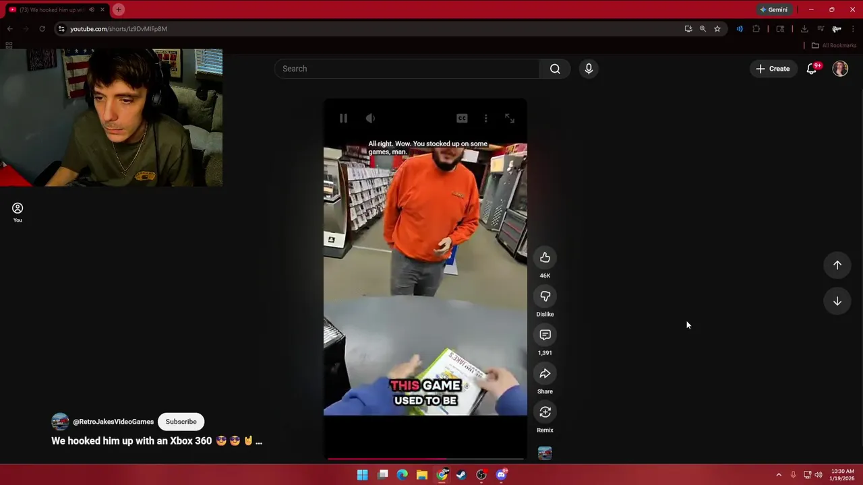
Task: Like the Short with 46K likes
Action: click(x=545, y=257)
